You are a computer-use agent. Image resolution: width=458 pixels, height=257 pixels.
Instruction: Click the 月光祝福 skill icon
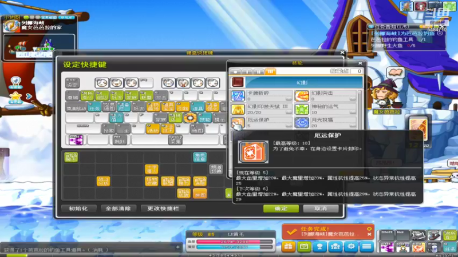(x=302, y=123)
